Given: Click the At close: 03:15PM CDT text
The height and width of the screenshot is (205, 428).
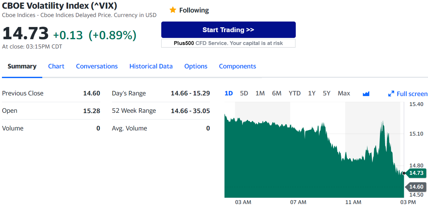Looking at the screenshot, I should tap(32, 47).
